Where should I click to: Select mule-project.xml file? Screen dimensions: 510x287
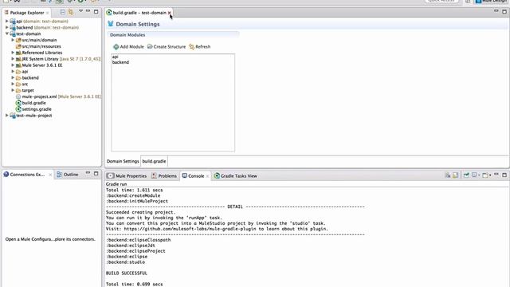[x=39, y=96]
